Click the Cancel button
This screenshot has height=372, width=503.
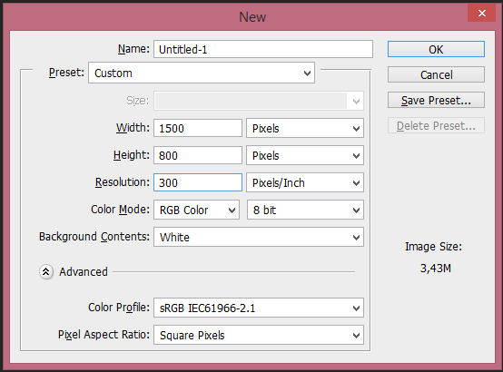pyautogui.click(x=436, y=74)
